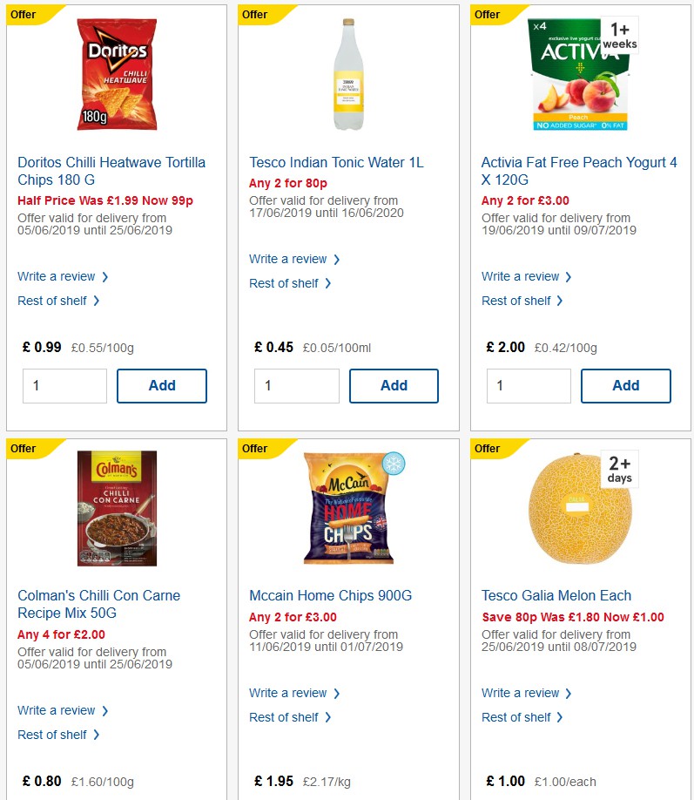Add Activia Peach Yogurt to basket
This screenshot has width=694, height=800.
(x=626, y=385)
